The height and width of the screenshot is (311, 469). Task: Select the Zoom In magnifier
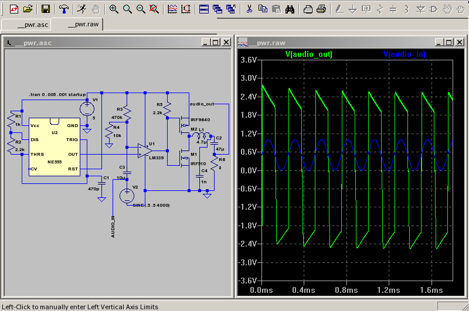pyautogui.click(x=114, y=9)
